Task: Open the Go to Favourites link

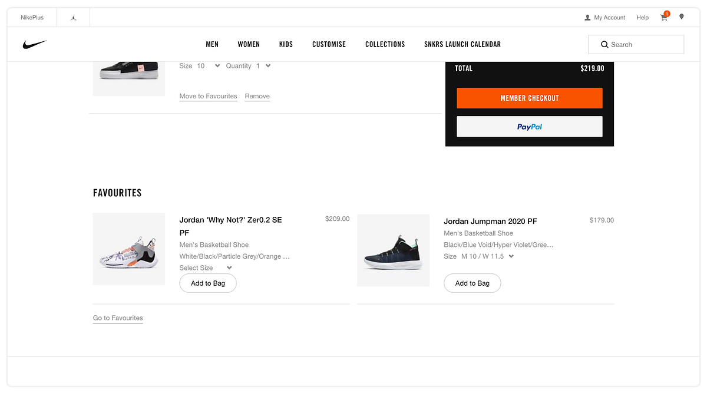Action: [117, 318]
